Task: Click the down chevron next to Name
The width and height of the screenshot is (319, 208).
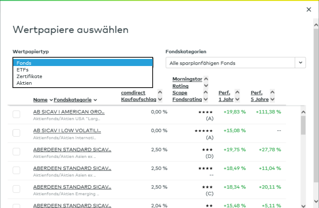Action: (51, 100)
